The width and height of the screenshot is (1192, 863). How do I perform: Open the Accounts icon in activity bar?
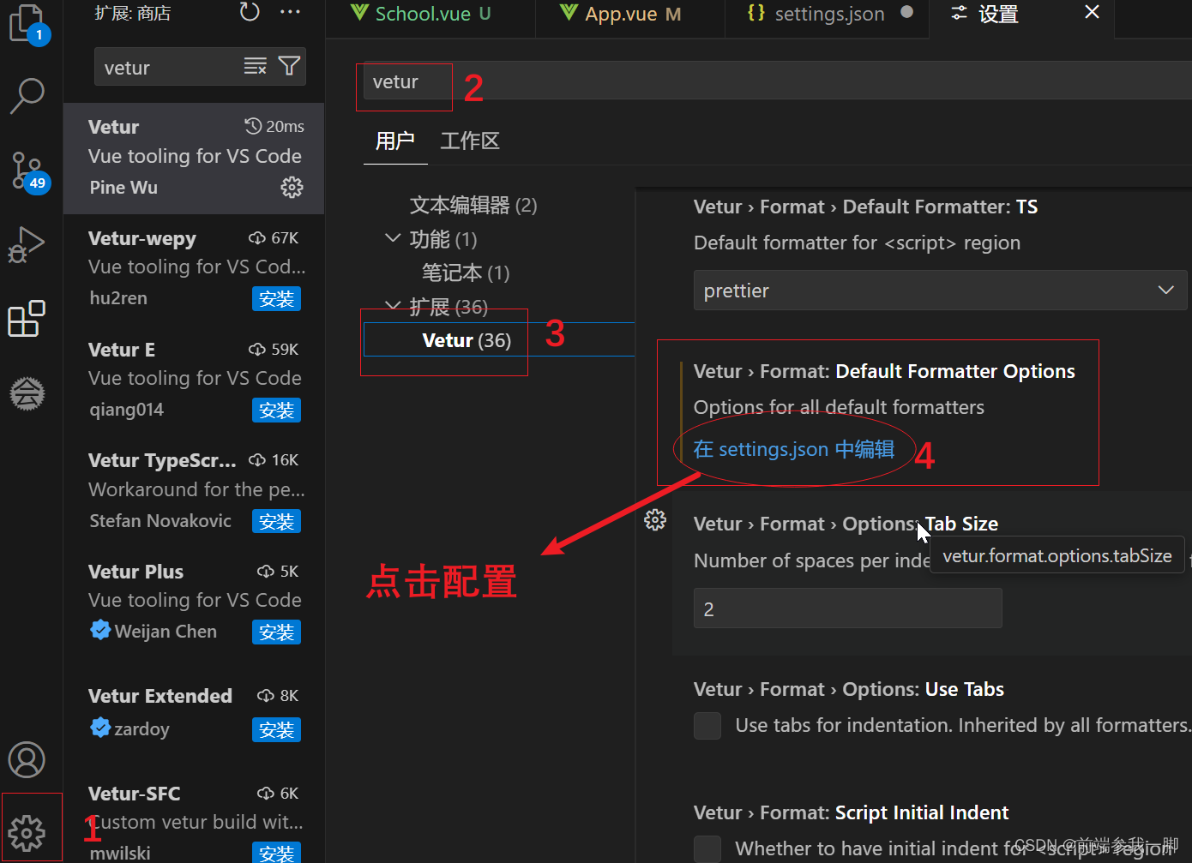[28, 759]
